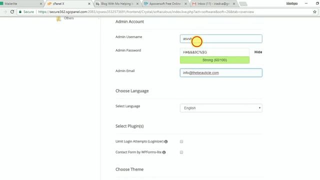Viewport: 320px width, 180px height.
Task: Enable Contact Form by WPForms-lite checkbox
Action: coord(181,152)
